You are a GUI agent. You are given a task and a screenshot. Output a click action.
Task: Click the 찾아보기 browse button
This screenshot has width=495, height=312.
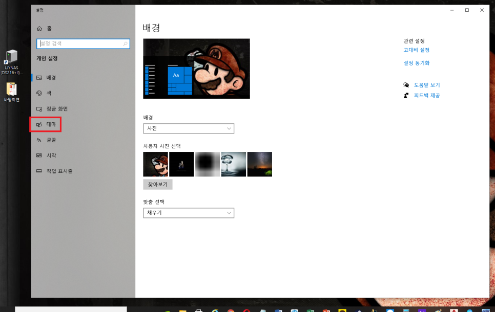pyautogui.click(x=158, y=184)
